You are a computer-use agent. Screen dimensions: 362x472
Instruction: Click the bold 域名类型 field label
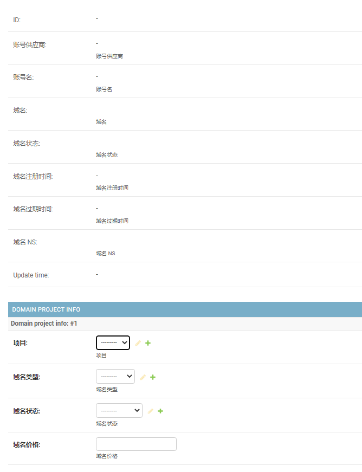(27, 377)
